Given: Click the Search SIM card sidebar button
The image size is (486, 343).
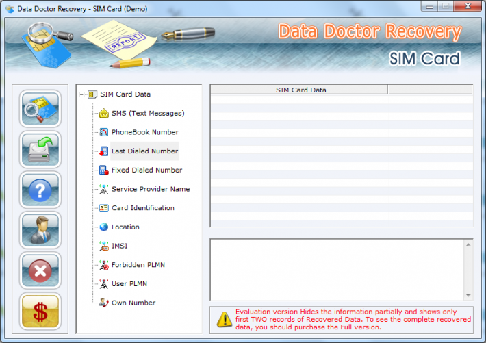Looking at the screenshot, I should click(40, 109).
